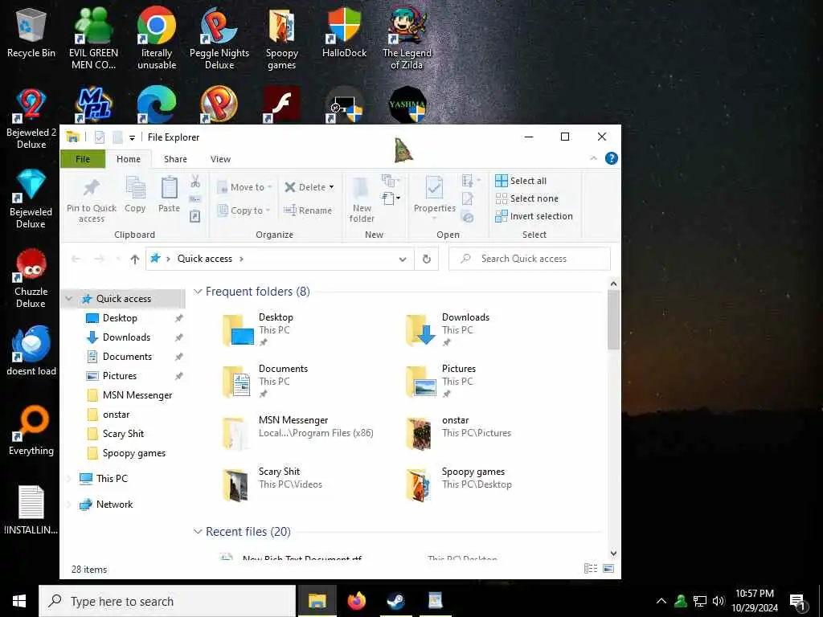This screenshot has width=823, height=617.
Task: Switch to the Share ribbon tab
Action: coord(175,159)
